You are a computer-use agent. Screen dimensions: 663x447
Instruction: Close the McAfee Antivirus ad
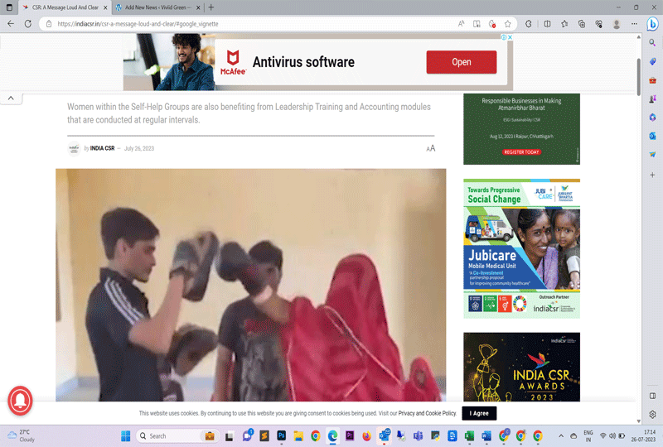coord(510,37)
